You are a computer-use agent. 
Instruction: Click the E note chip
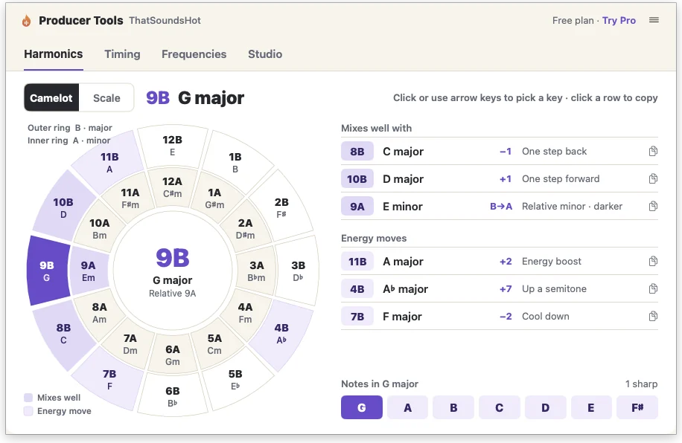pyautogui.click(x=591, y=407)
